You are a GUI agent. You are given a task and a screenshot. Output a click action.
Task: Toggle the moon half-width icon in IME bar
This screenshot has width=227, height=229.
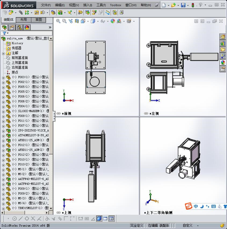point(202,206)
